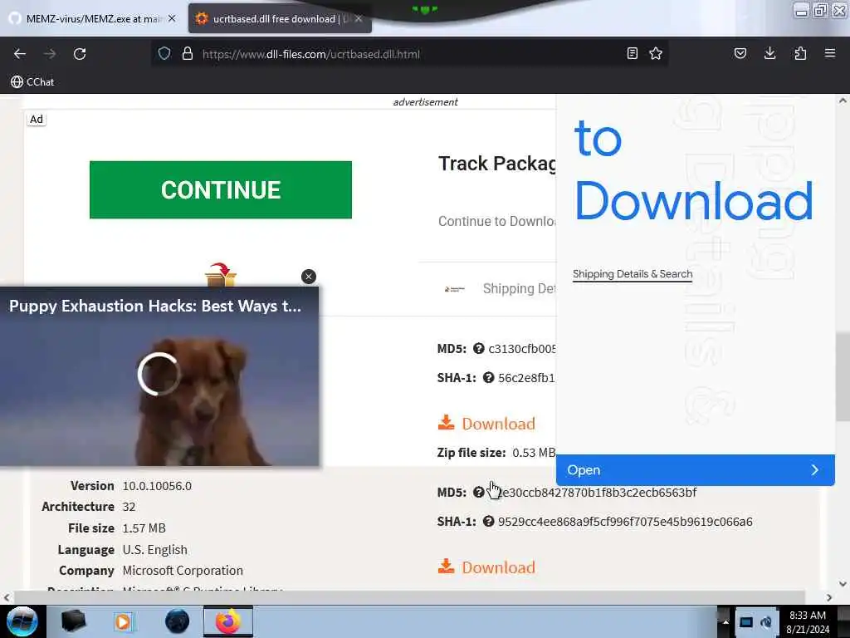Click the upper Download tray icon

coord(446,423)
